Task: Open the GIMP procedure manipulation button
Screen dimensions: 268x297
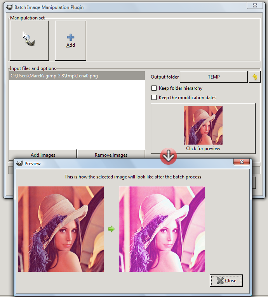Action: point(30,40)
